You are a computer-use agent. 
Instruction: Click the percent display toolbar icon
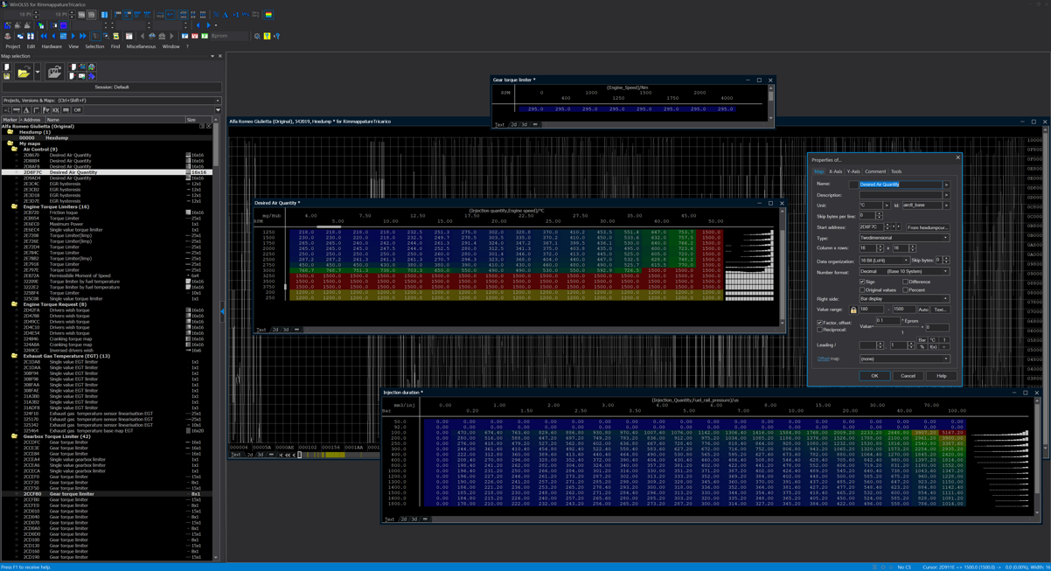pyautogui.click(x=216, y=15)
